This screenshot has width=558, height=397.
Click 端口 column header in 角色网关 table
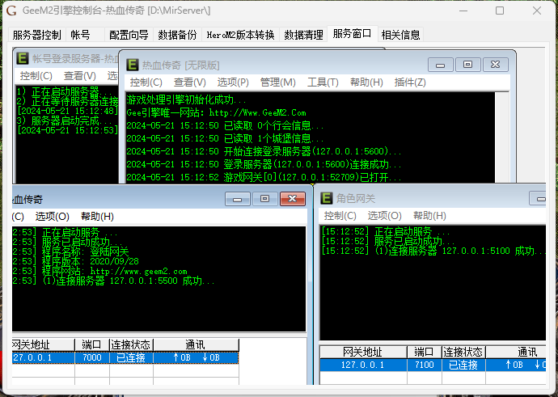[x=425, y=353]
